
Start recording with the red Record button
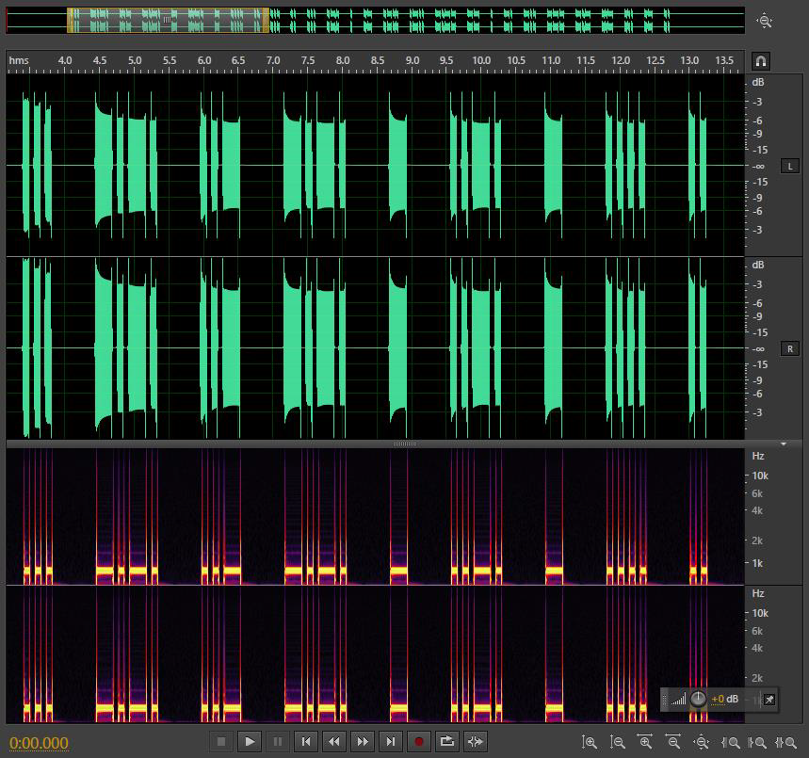coord(419,741)
